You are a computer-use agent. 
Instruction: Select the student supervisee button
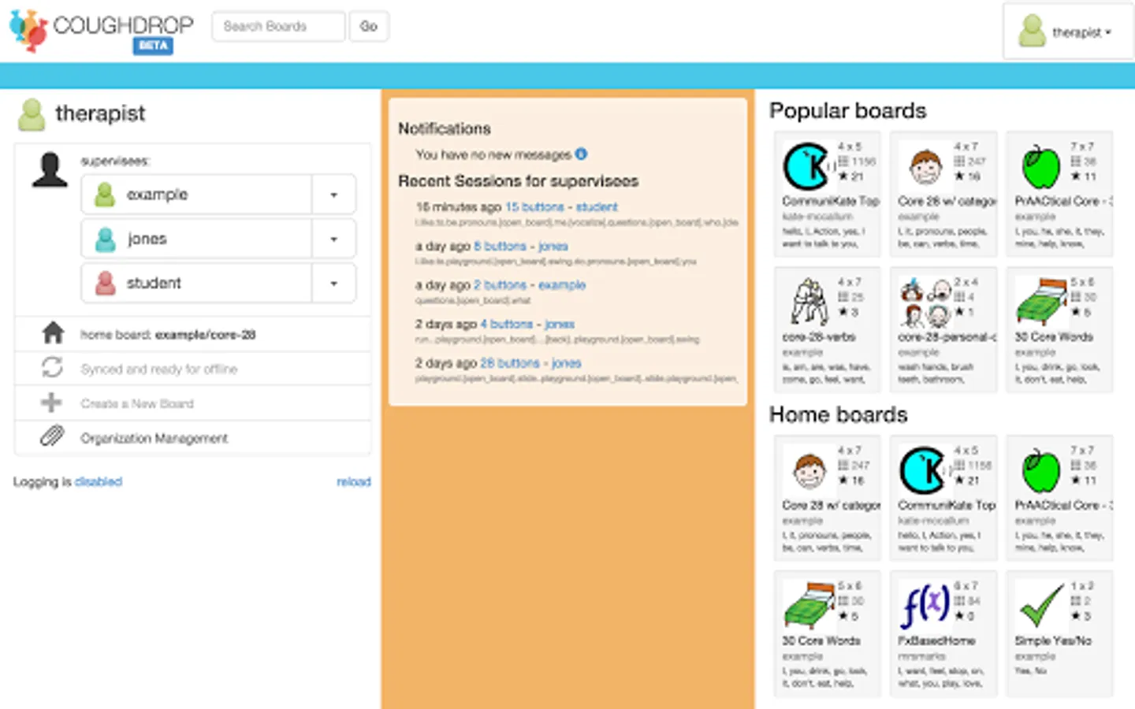pos(196,283)
